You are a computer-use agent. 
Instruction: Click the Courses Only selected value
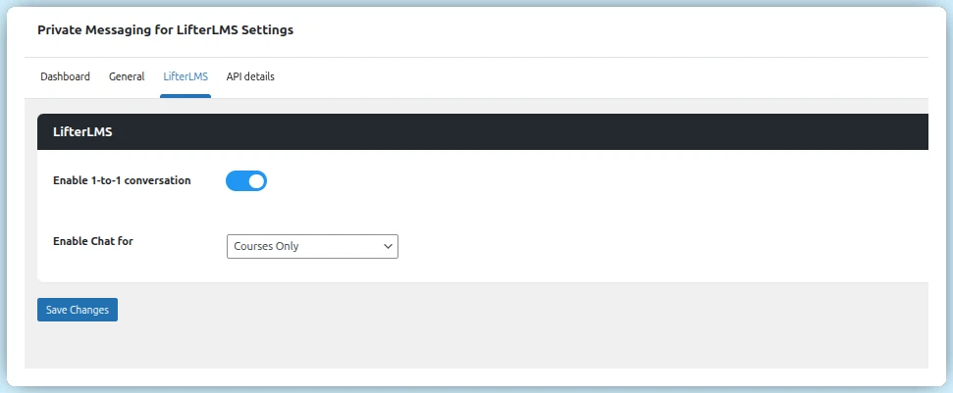(x=266, y=246)
